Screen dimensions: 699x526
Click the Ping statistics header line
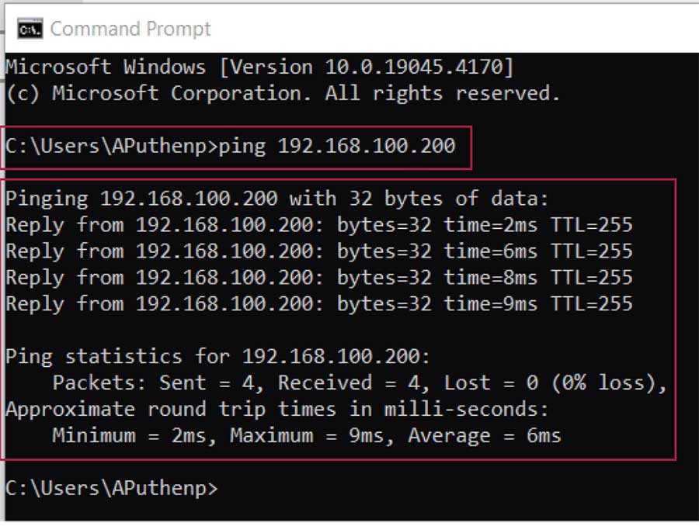[217, 356]
